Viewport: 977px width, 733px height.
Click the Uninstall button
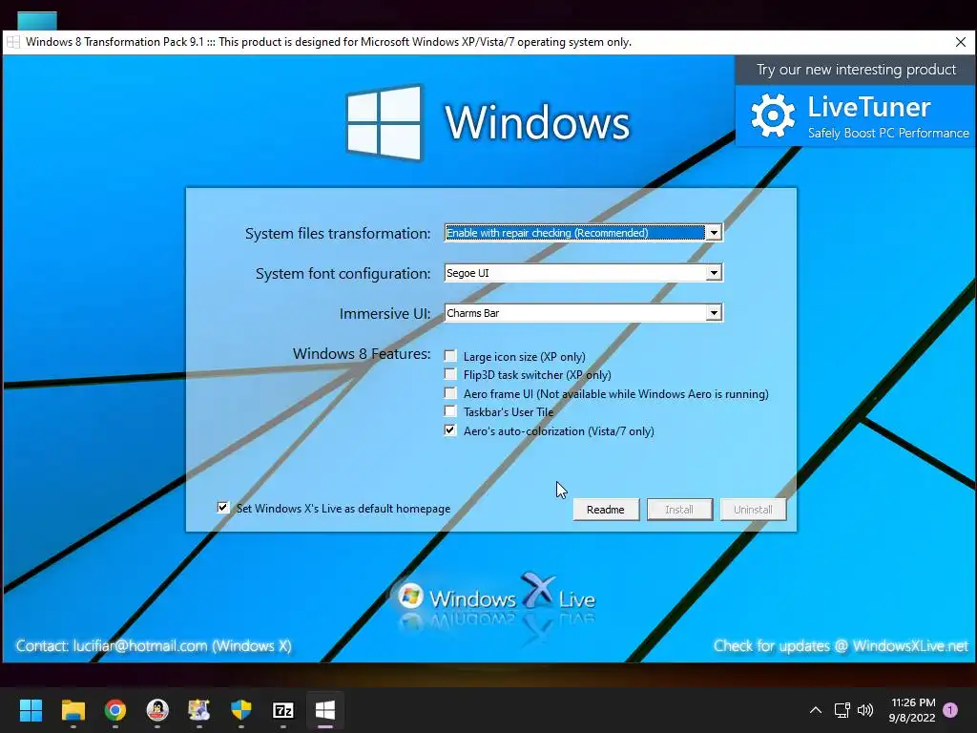pyautogui.click(x=753, y=510)
